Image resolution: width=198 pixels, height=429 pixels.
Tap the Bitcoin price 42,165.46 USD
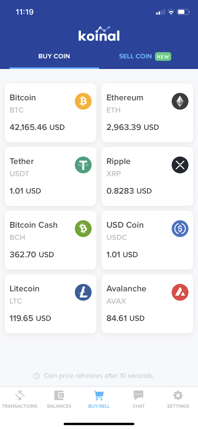37,127
